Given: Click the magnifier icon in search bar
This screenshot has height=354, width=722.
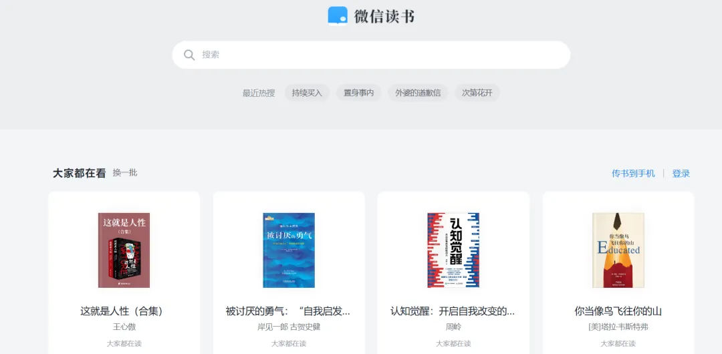Looking at the screenshot, I should pyautogui.click(x=189, y=55).
